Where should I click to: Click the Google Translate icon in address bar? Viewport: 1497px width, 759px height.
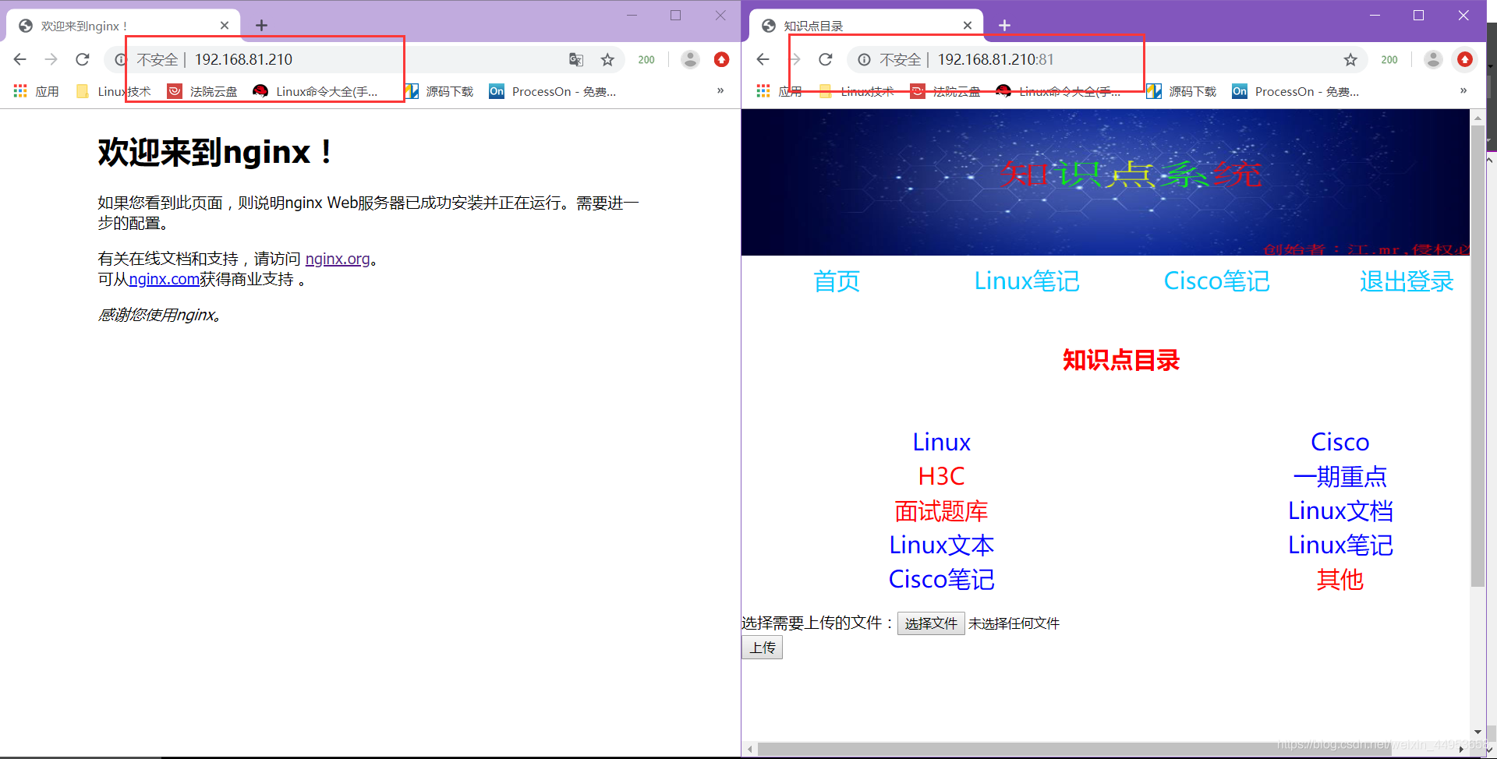(576, 59)
